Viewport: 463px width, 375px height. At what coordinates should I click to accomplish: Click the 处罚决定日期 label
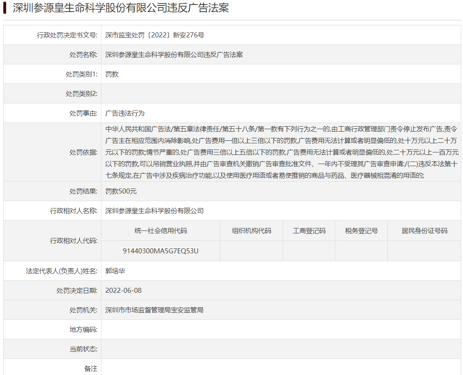point(77,290)
